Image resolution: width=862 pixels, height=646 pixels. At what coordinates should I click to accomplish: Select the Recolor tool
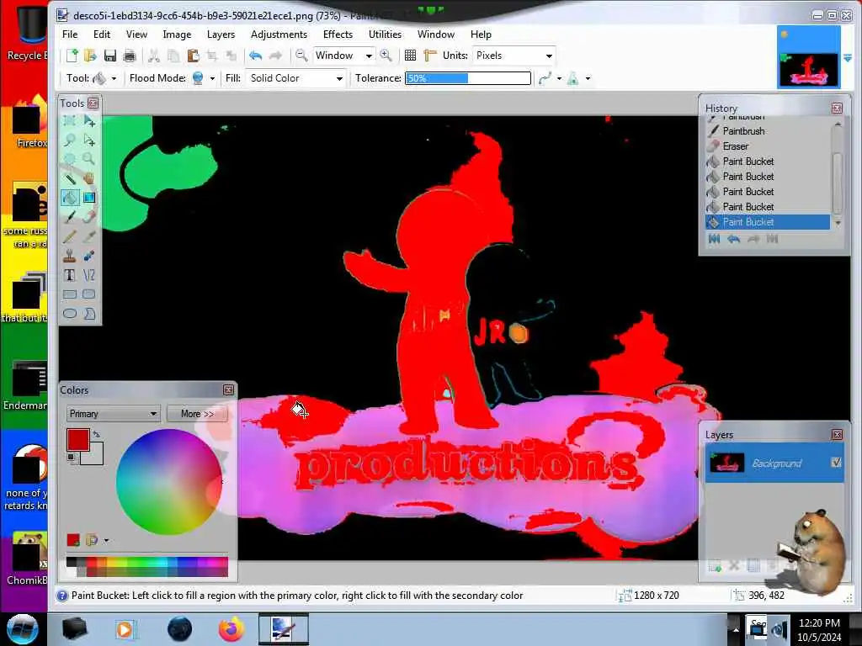(89, 256)
